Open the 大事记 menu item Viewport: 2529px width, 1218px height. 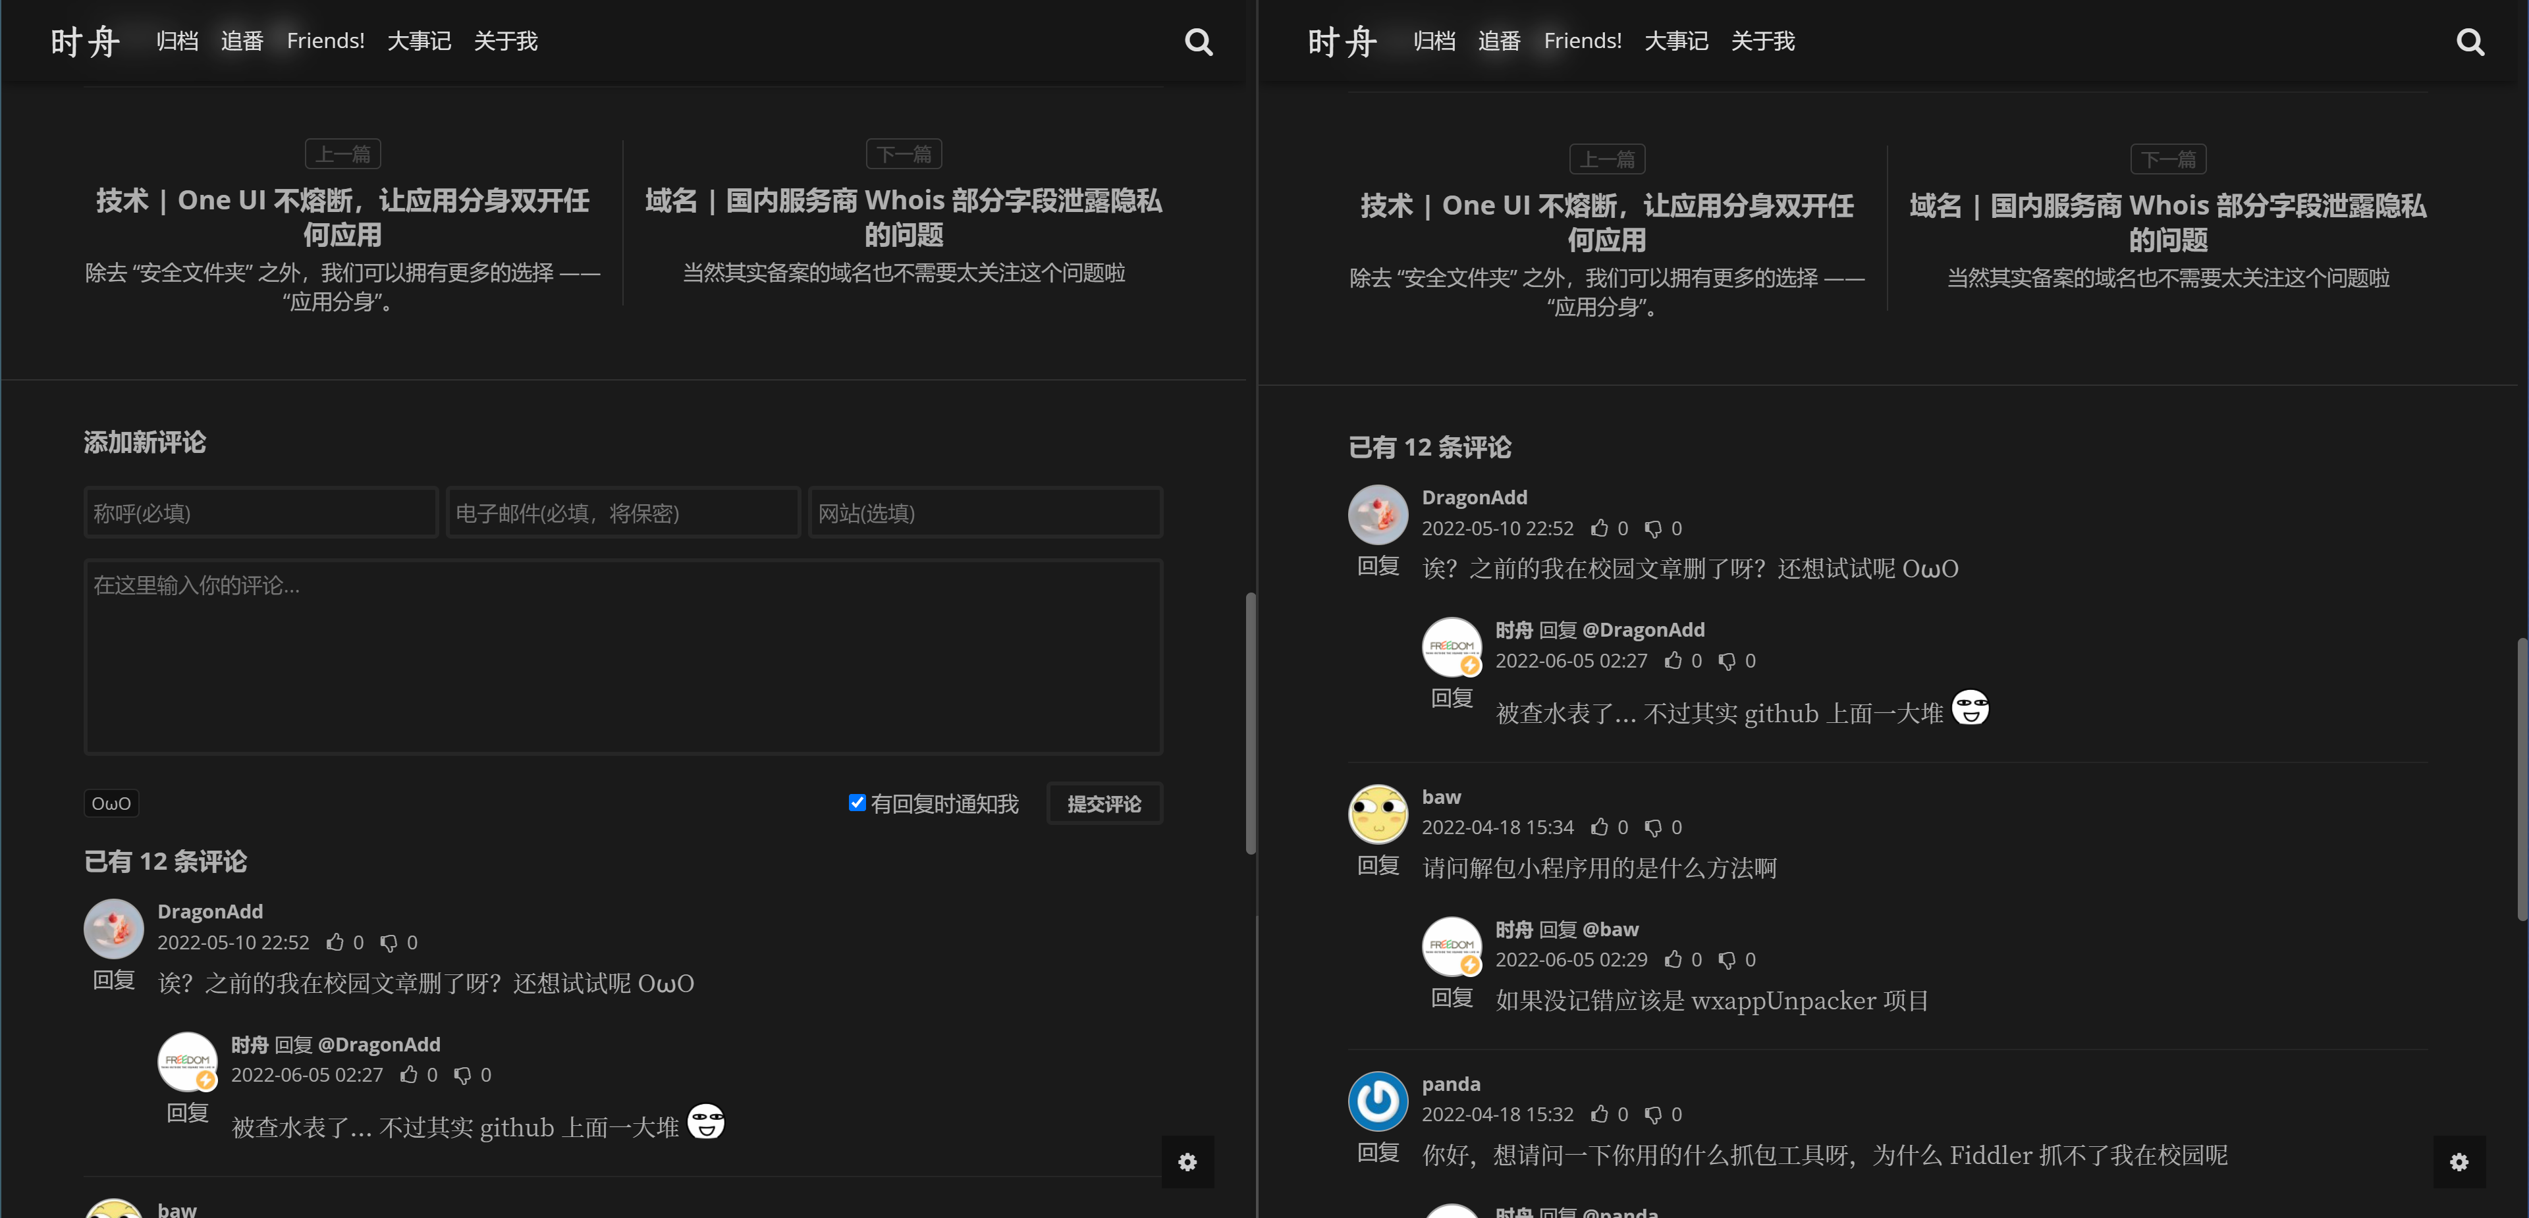click(420, 40)
